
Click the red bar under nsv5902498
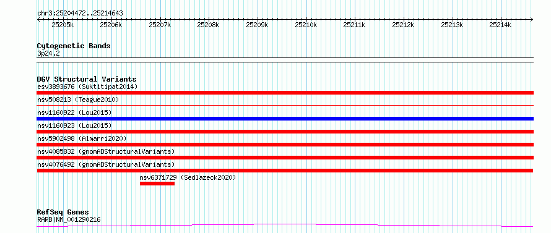click(x=285, y=145)
